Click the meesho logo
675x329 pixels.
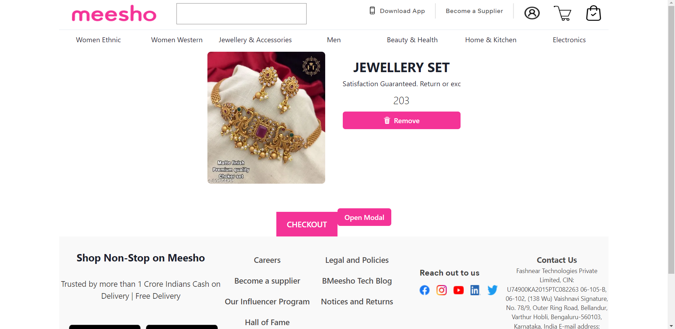click(x=114, y=14)
